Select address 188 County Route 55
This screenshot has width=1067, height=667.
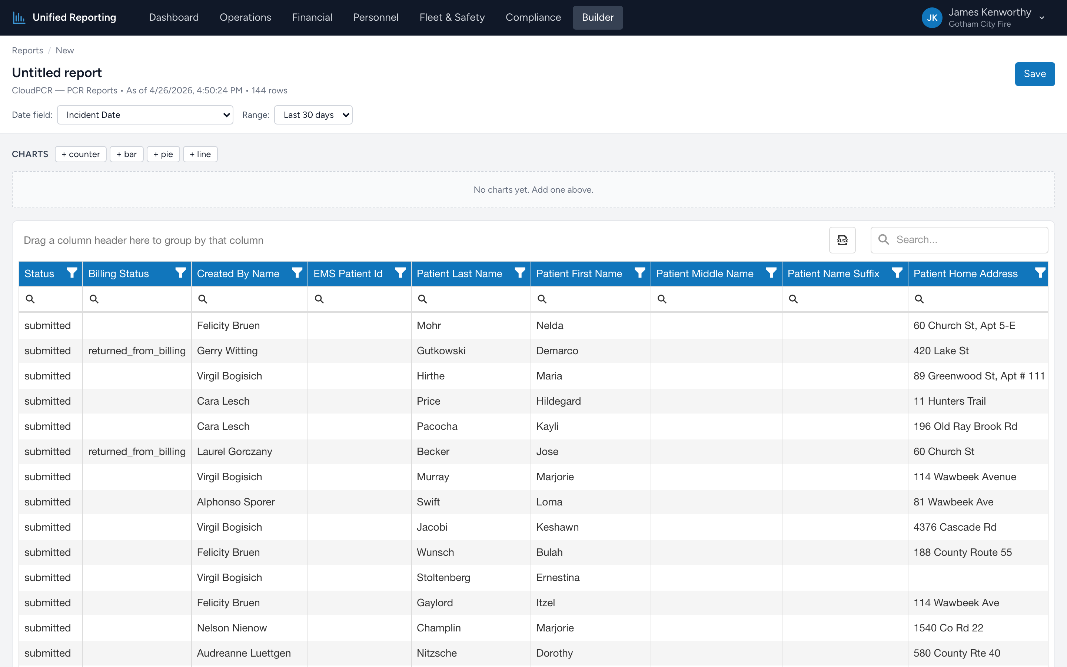[x=978, y=552]
